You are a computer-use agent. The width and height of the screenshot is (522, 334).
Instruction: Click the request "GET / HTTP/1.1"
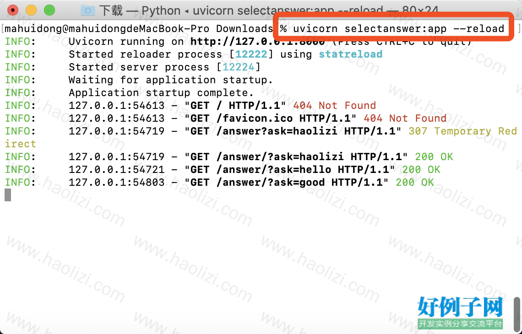[x=235, y=105]
